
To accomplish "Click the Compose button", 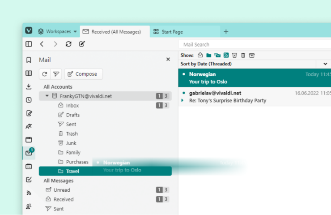I will coord(84,74).
